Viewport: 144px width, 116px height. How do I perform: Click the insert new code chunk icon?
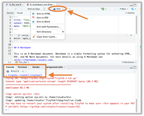coord(103,9)
